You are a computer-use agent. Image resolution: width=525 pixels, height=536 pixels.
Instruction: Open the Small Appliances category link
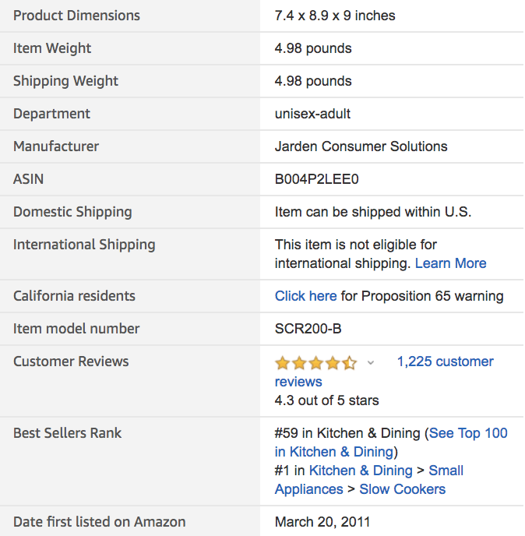point(446,471)
